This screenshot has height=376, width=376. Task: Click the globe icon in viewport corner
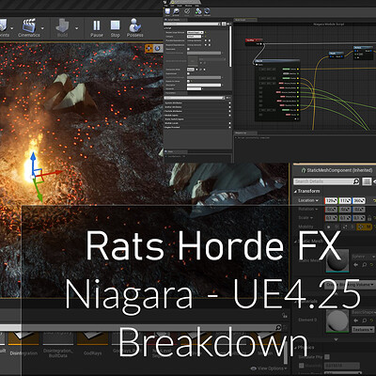pos(157,48)
